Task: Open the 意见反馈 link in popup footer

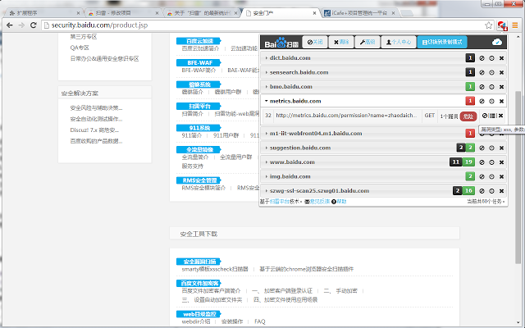Action: tap(320, 202)
